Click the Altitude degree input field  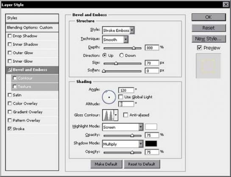pos(126,104)
